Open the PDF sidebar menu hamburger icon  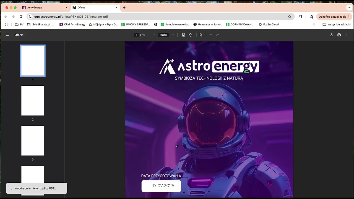coord(8,35)
